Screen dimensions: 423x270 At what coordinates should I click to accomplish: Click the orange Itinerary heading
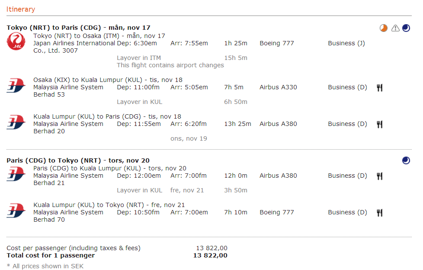point(21,9)
